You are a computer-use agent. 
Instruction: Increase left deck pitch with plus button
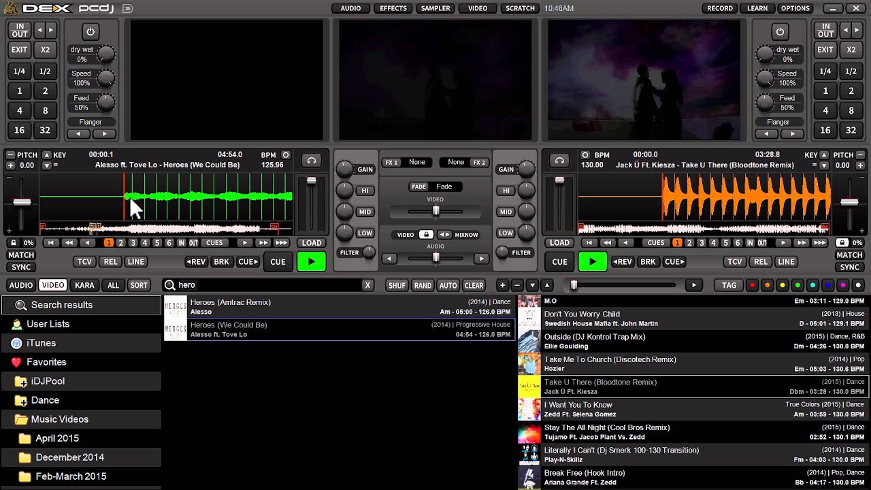coord(10,165)
